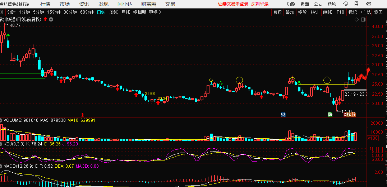Toggle the panel icon left of 分时
The image size is (387, 187).
[2, 12]
